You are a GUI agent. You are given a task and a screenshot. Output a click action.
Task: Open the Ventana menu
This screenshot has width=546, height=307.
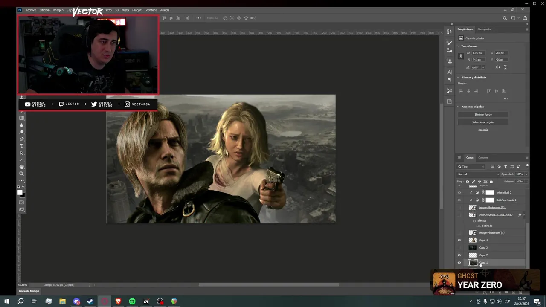click(151, 10)
